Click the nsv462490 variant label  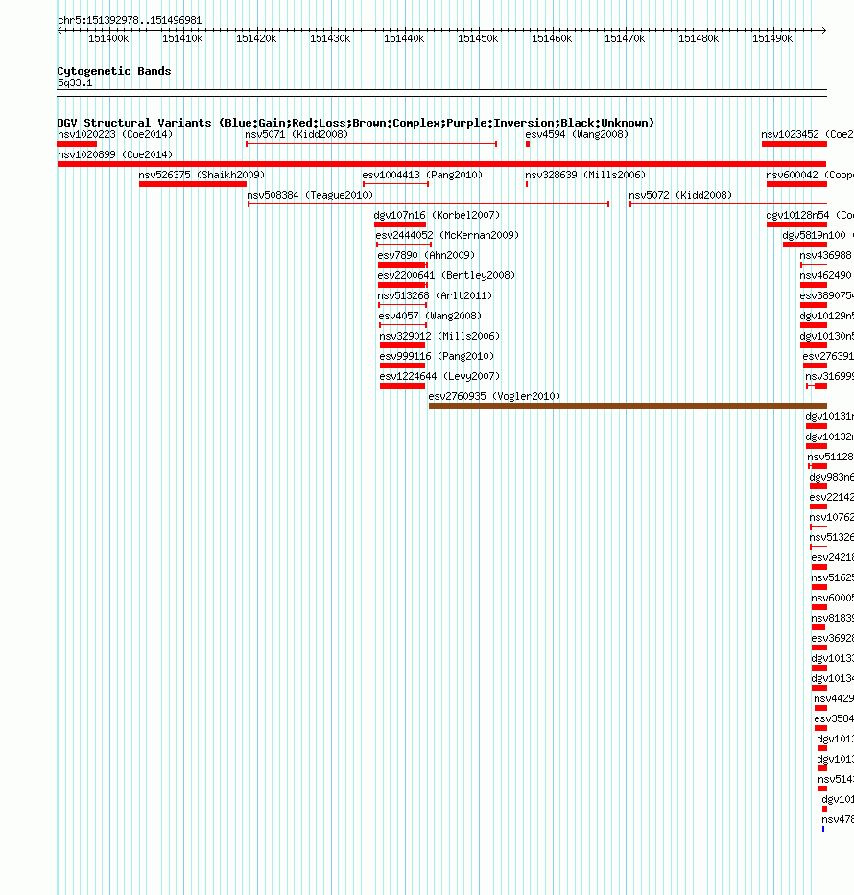(x=825, y=275)
